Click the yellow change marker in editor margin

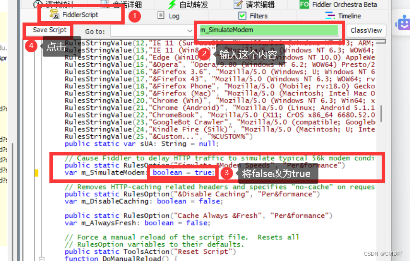36,173
